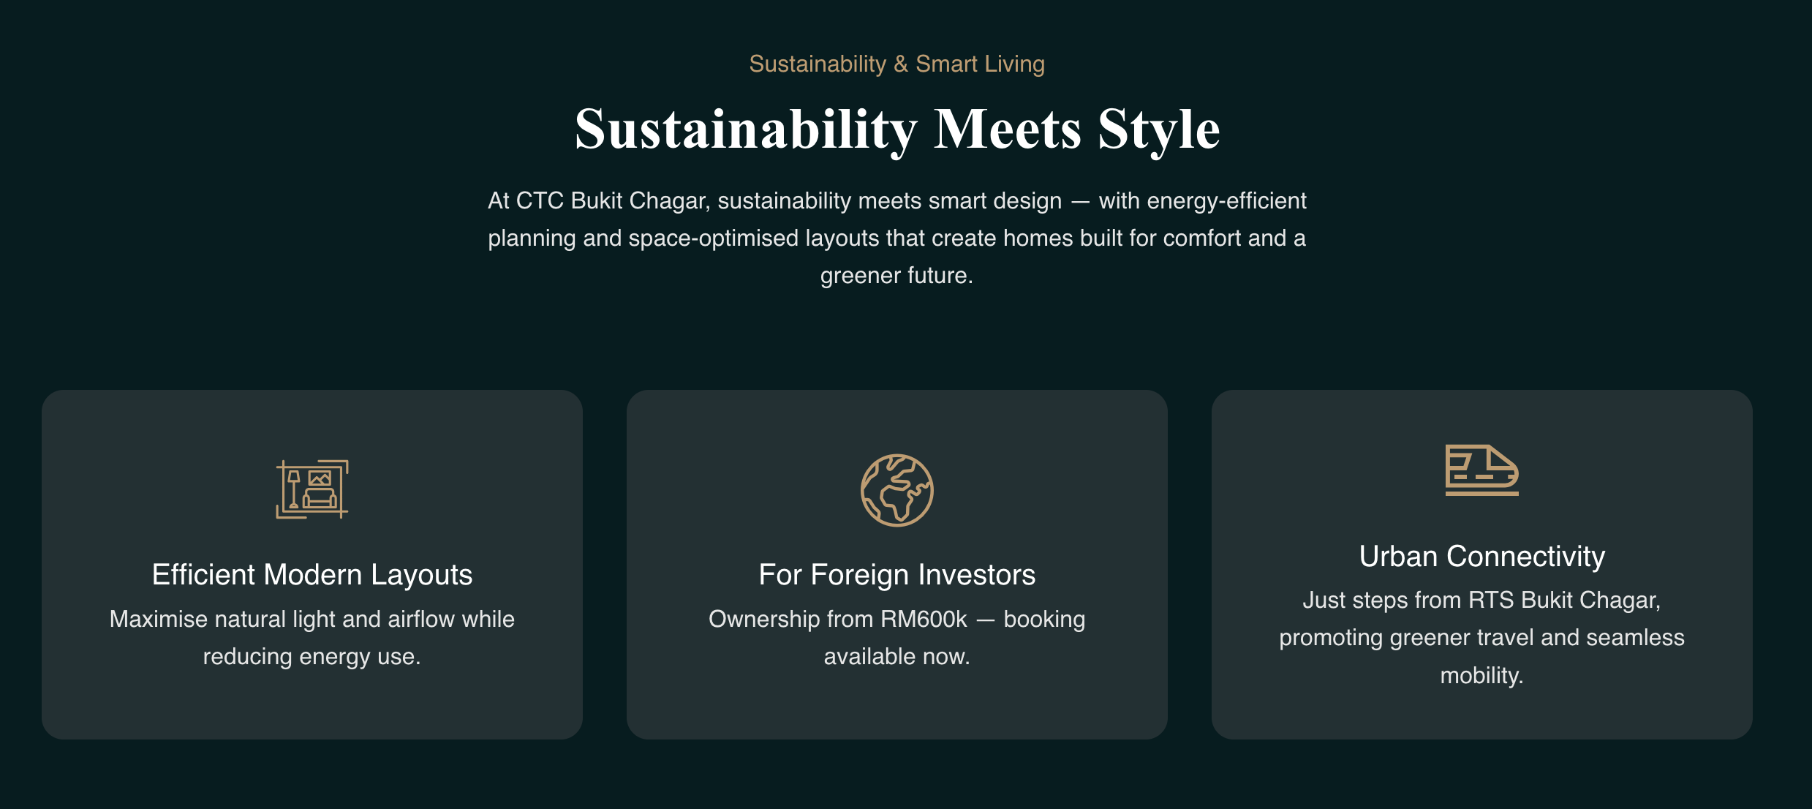Click the RM600k price text
Viewport: 1812px width, 809px height.
pos(924,620)
